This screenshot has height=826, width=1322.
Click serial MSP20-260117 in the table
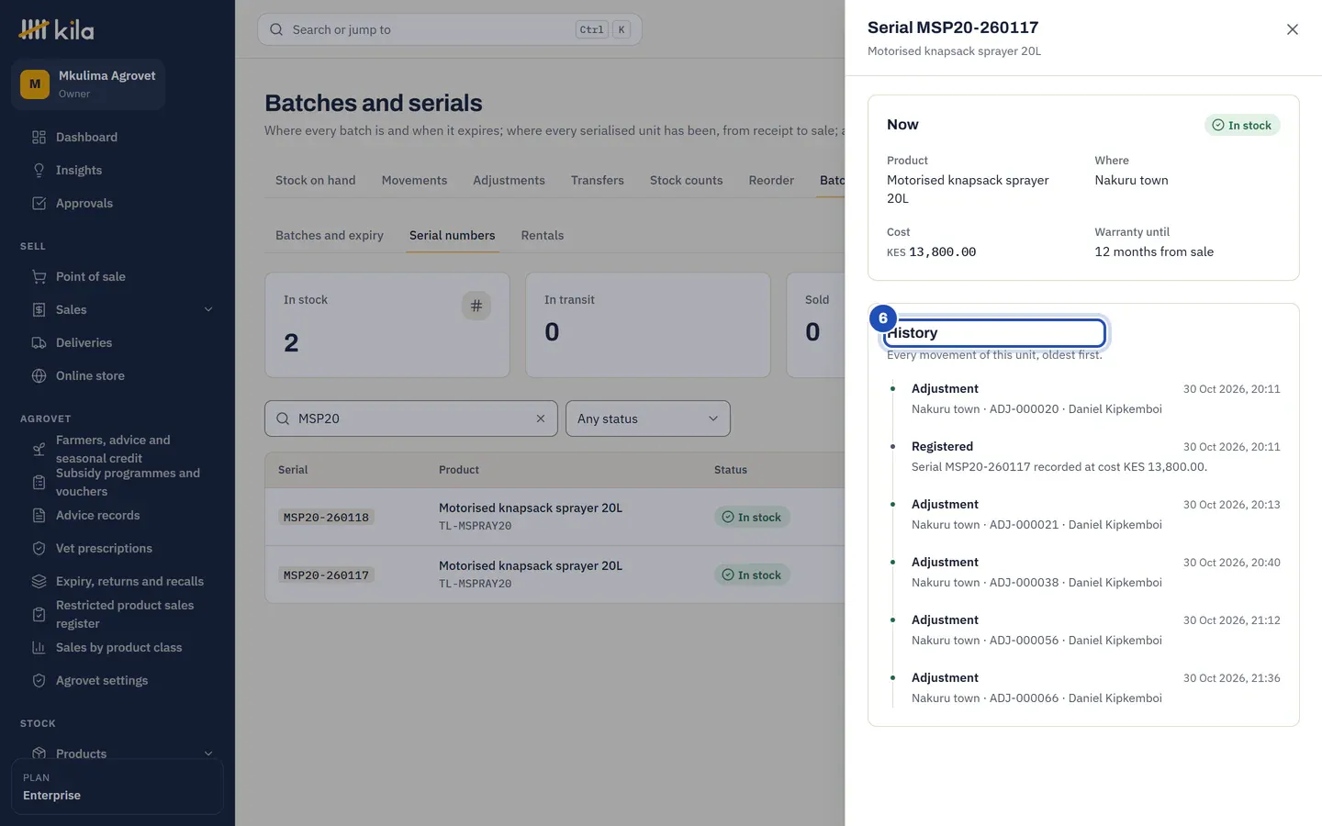326,575
